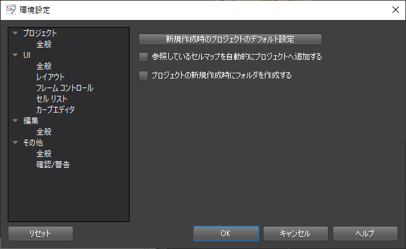
Task: Select 全般 under 編集
Action: click(x=44, y=132)
